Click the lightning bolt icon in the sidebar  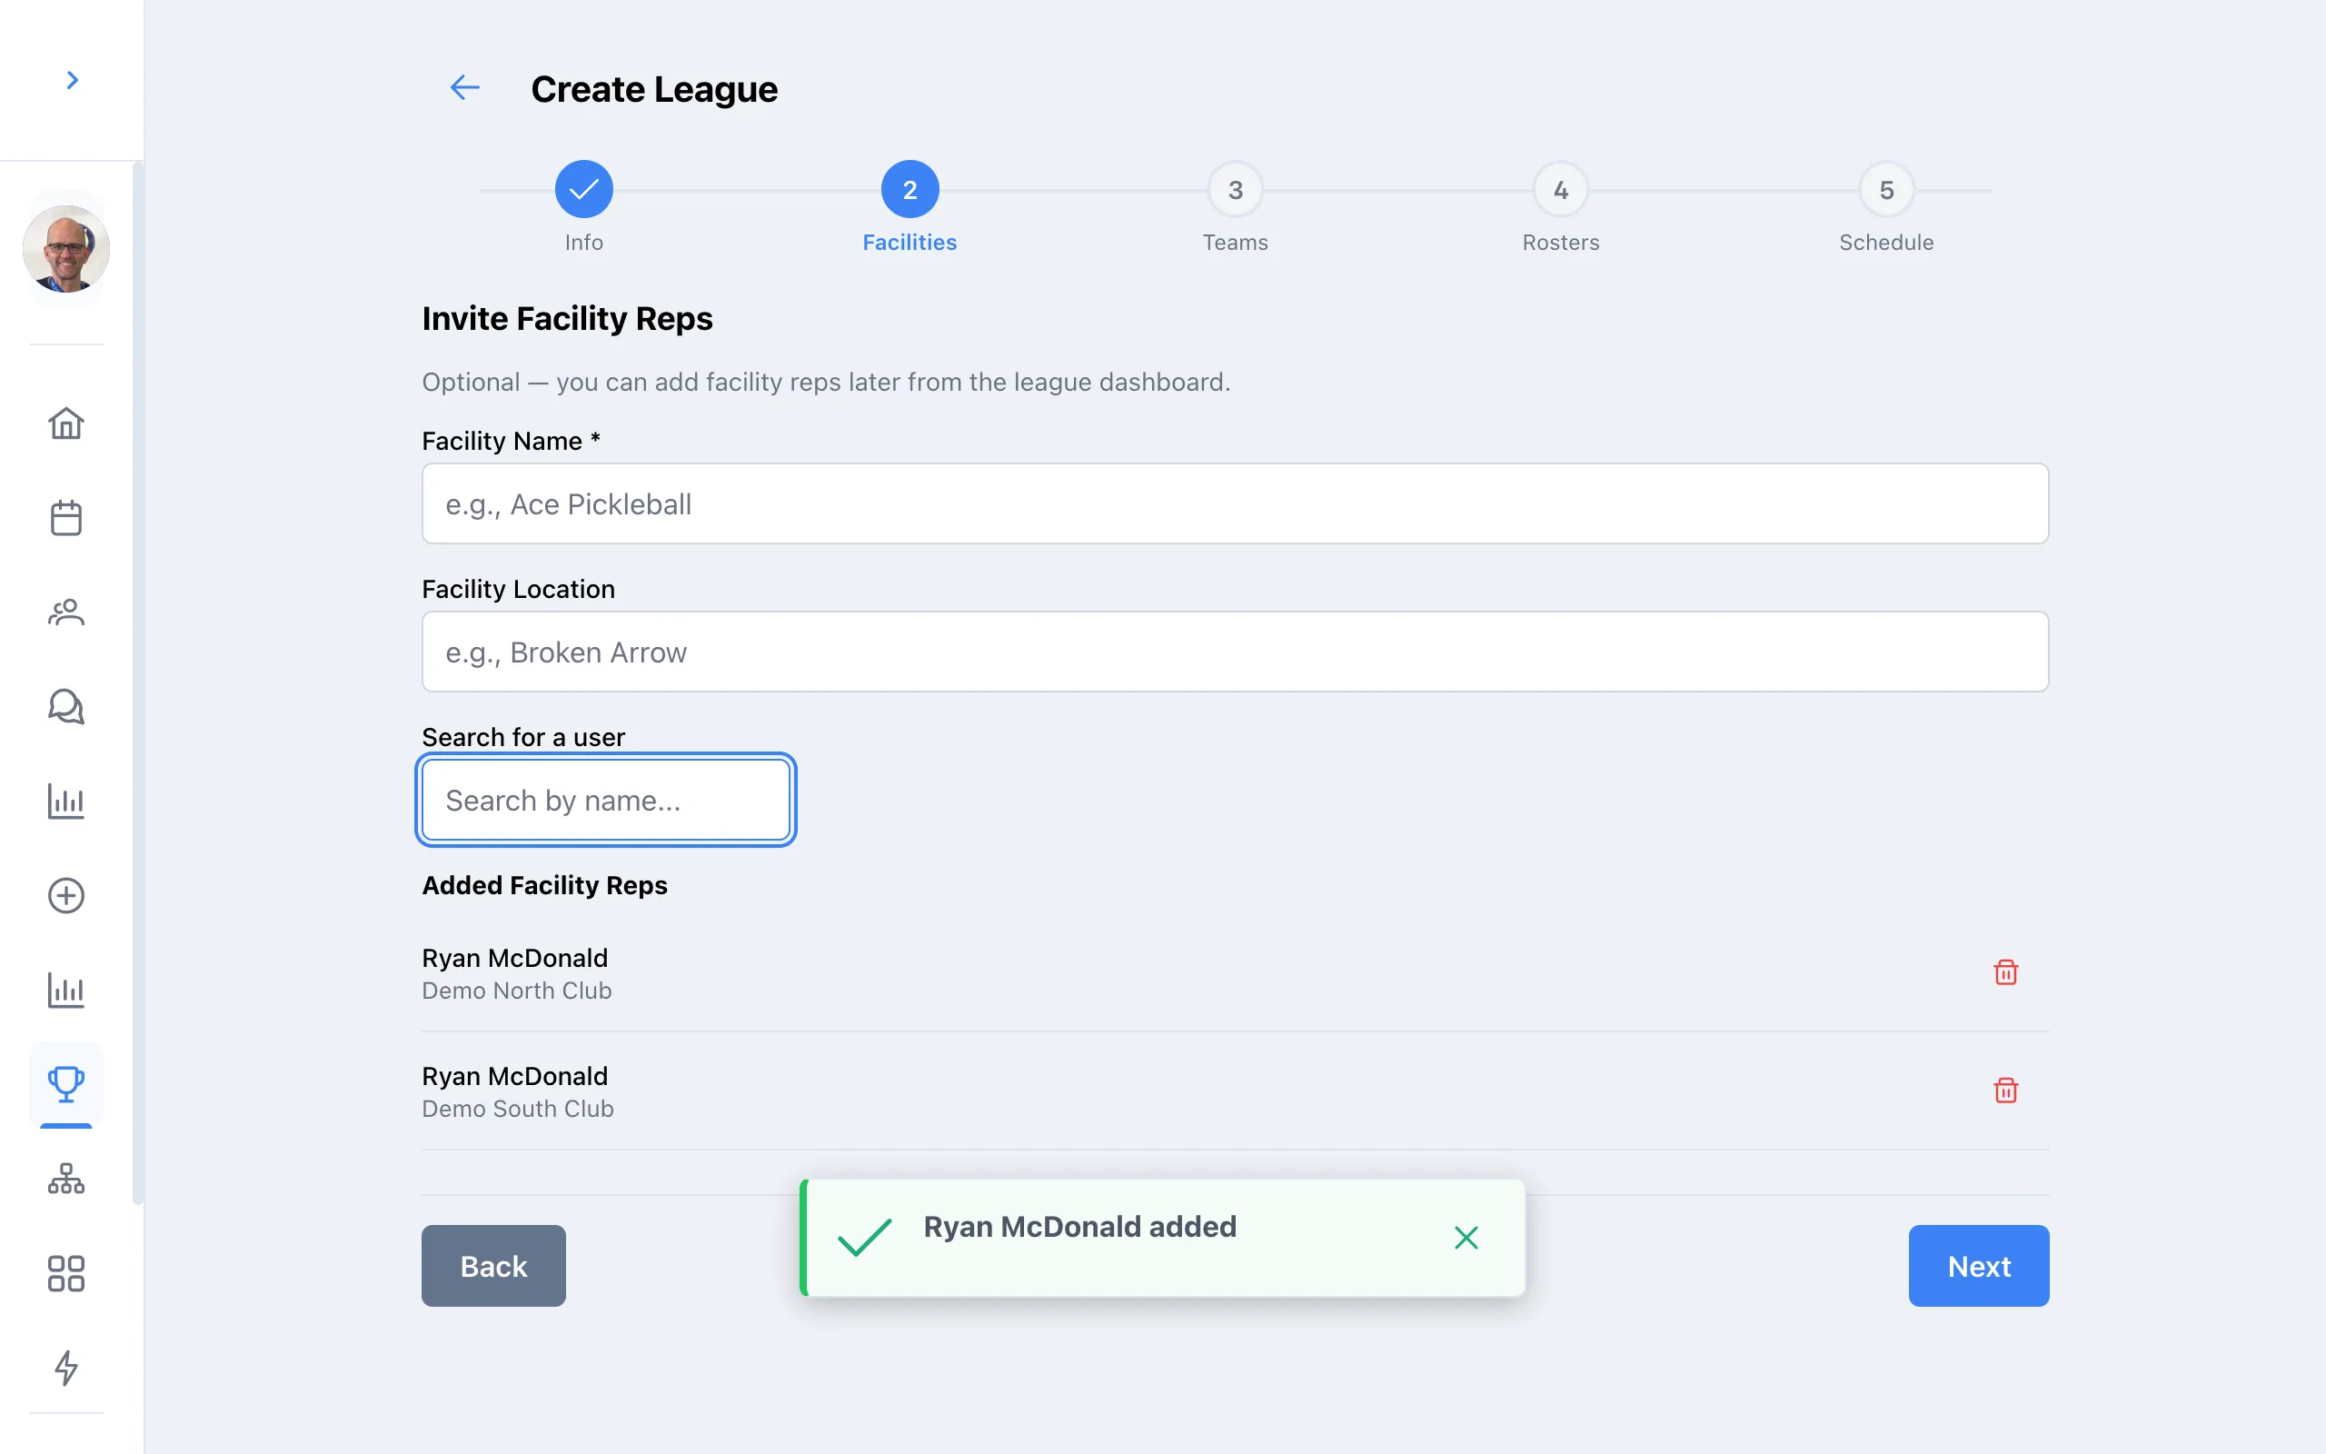tap(66, 1368)
